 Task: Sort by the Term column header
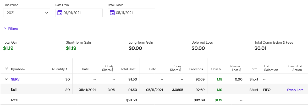pos(253,69)
